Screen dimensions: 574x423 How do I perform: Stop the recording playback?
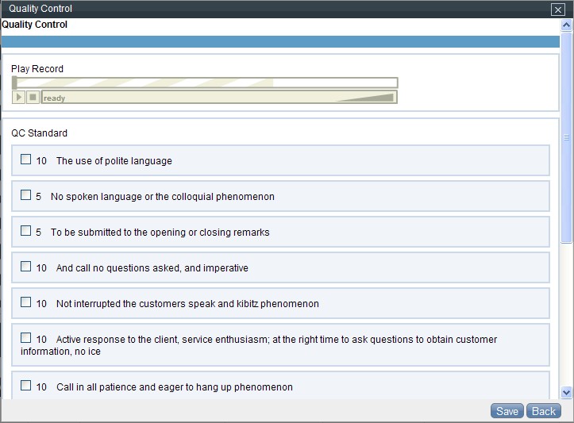[x=33, y=98]
